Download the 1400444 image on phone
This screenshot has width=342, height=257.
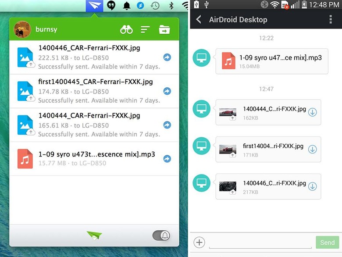tap(312, 112)
